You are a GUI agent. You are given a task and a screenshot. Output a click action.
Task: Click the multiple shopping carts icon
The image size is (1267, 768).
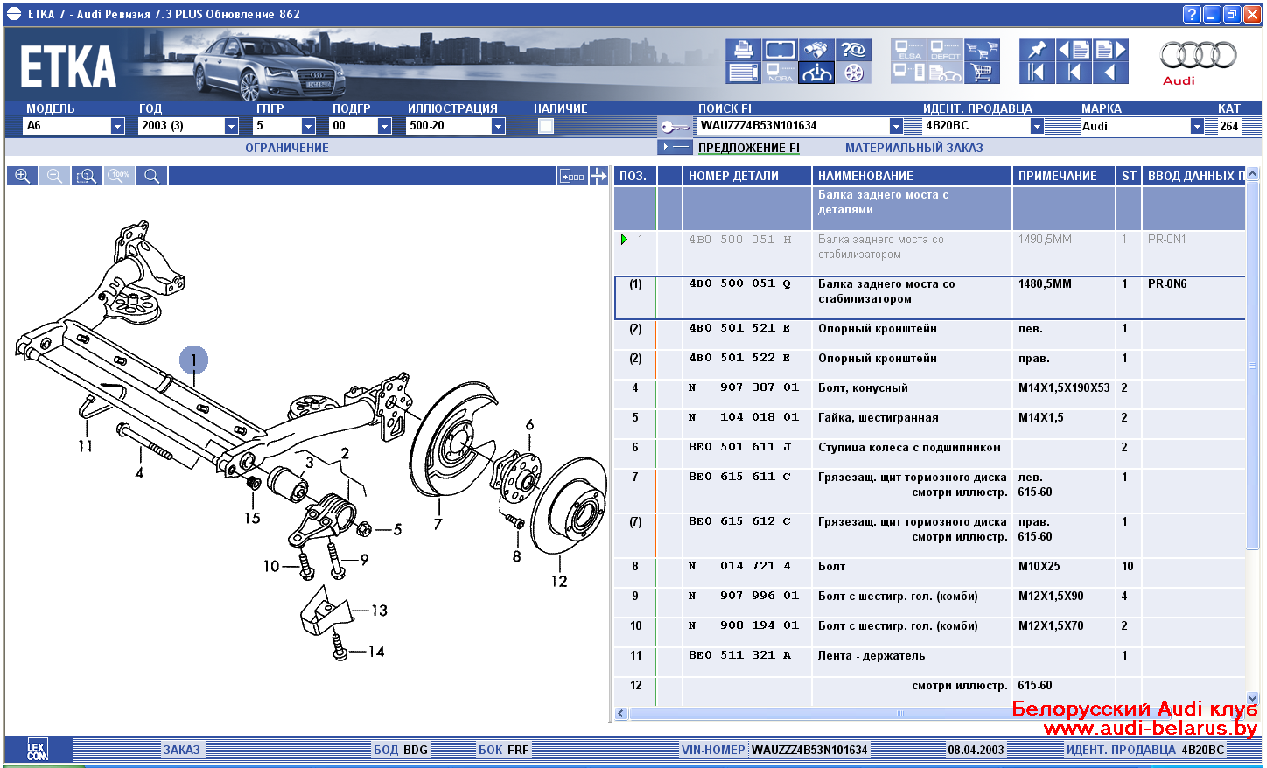point(982,50)
